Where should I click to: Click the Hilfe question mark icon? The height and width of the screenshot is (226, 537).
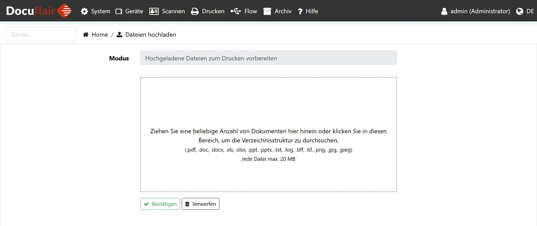300,11
